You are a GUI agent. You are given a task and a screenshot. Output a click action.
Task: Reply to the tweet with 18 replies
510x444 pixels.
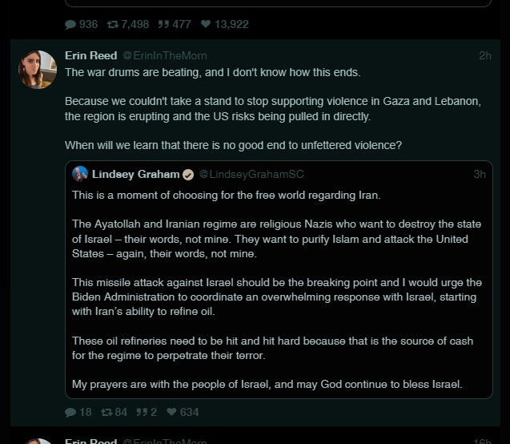click(x=70, y=412)
